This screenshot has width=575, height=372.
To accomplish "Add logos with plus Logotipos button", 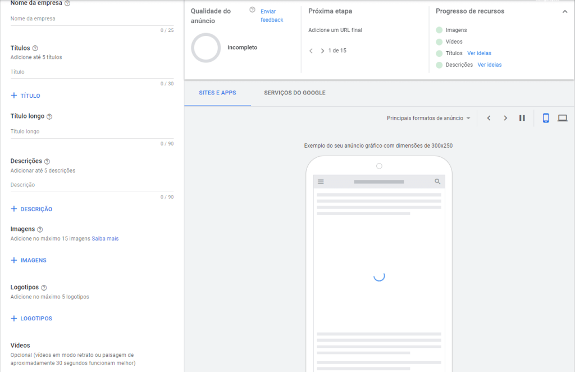I will point(31,319).
